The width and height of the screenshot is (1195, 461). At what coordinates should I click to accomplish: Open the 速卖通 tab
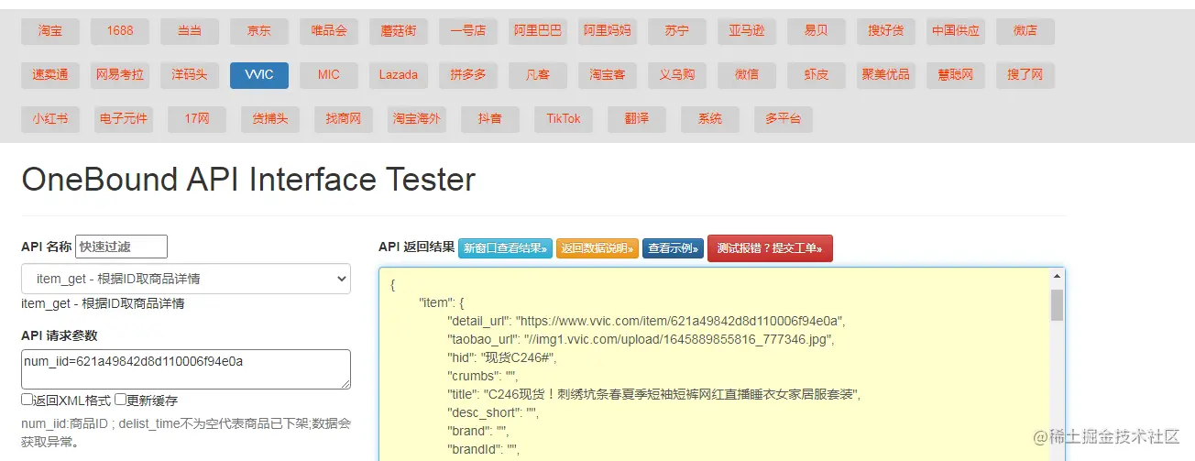pyautogui.click(x=50, y=75)
